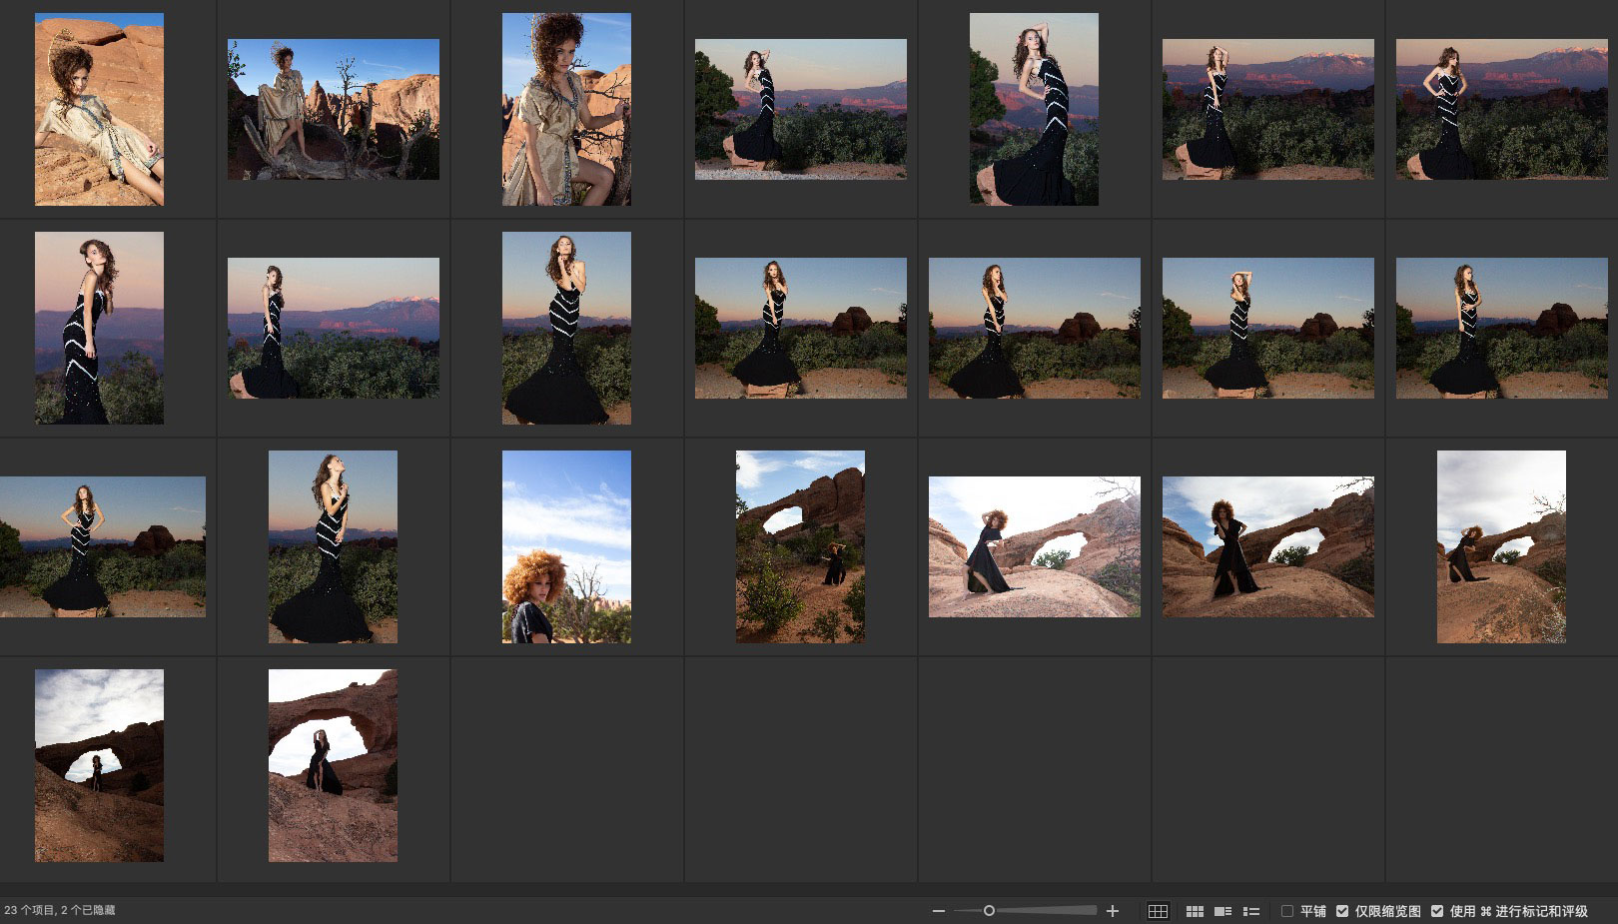Select portrait thumbnail with overcast sky and arch
Viewport: 1618px width, 924px height.
1501,546
